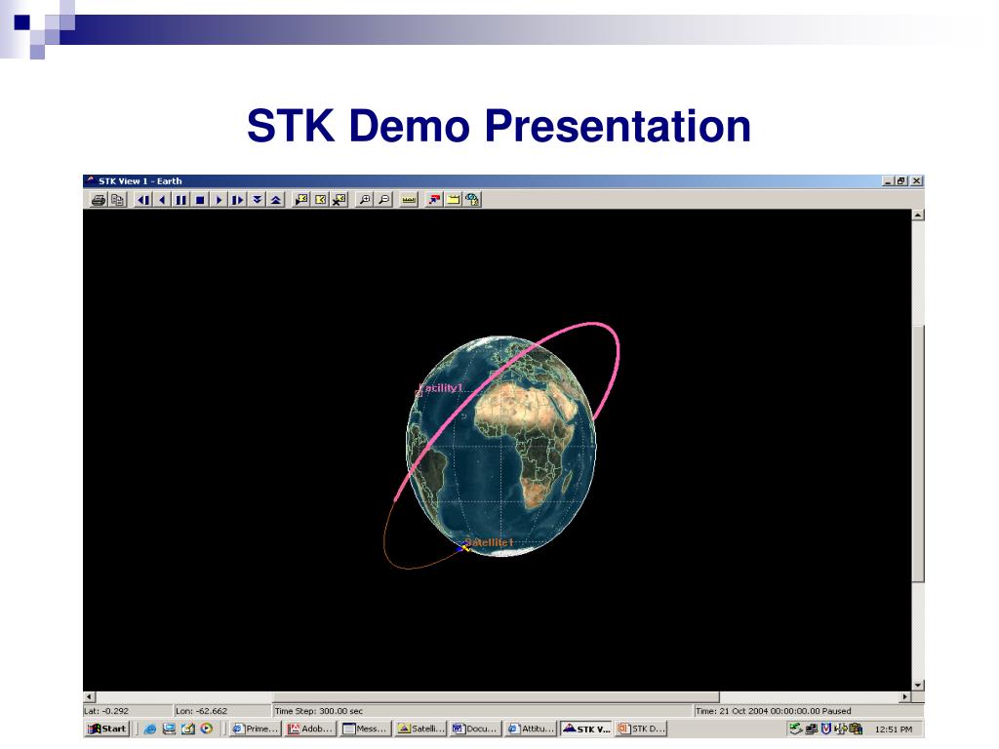Restore the STK View 1 window
The image size is (999, 749).
[900, 180]
